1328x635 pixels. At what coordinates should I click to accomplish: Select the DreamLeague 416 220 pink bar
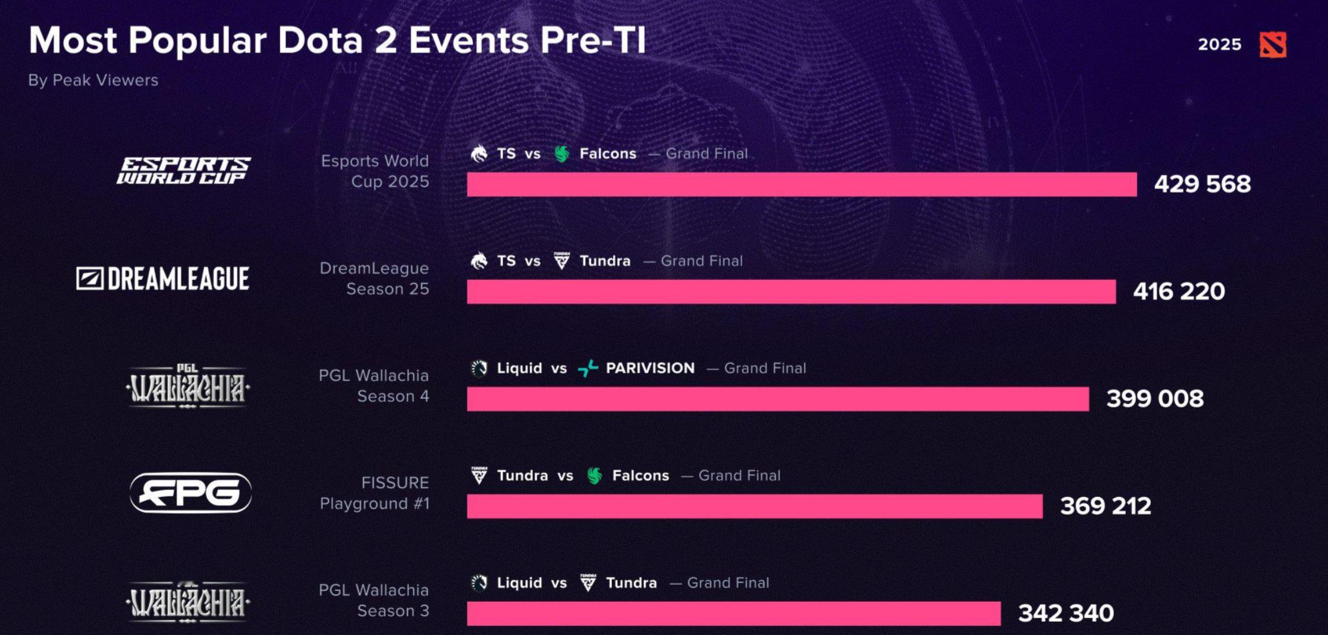[x=792, y=291]
